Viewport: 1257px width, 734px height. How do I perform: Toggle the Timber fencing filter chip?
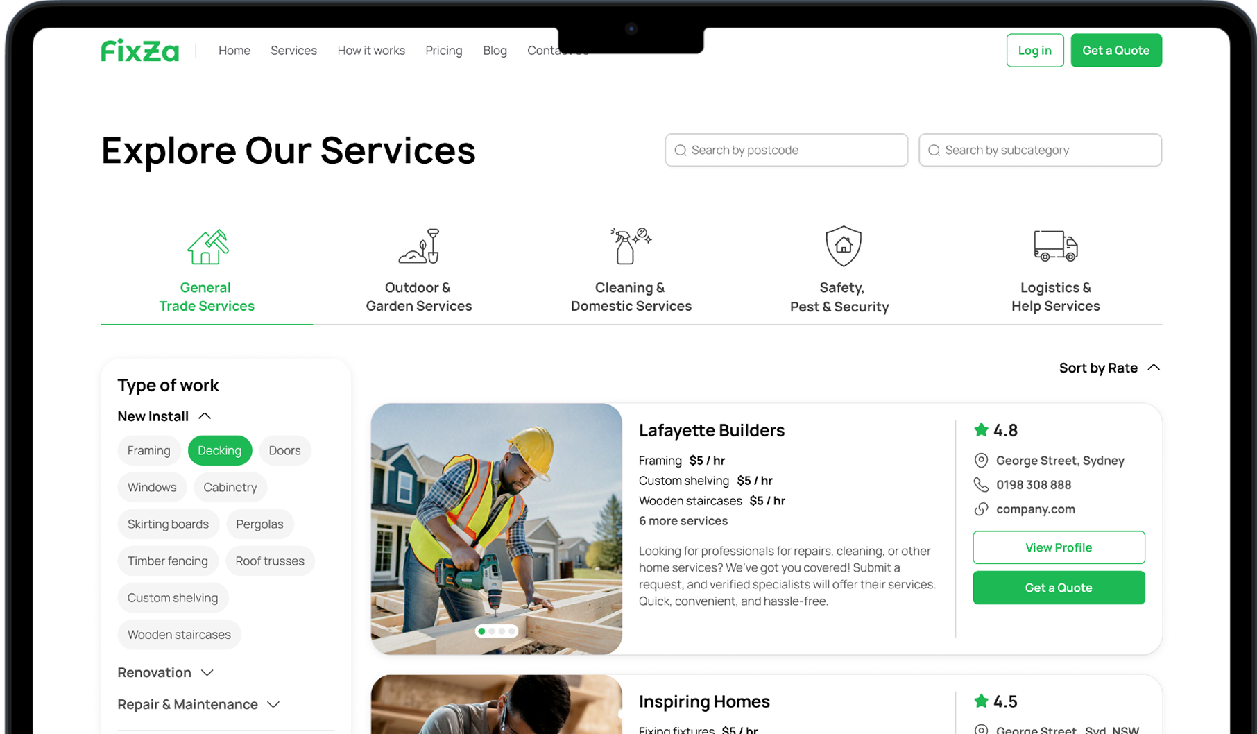pyautogui.click(x=167, y=561)
